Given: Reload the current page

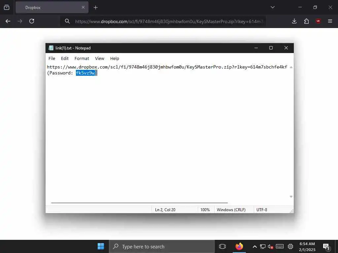Looking at the screenshot, I should click(x=32, y=21).
